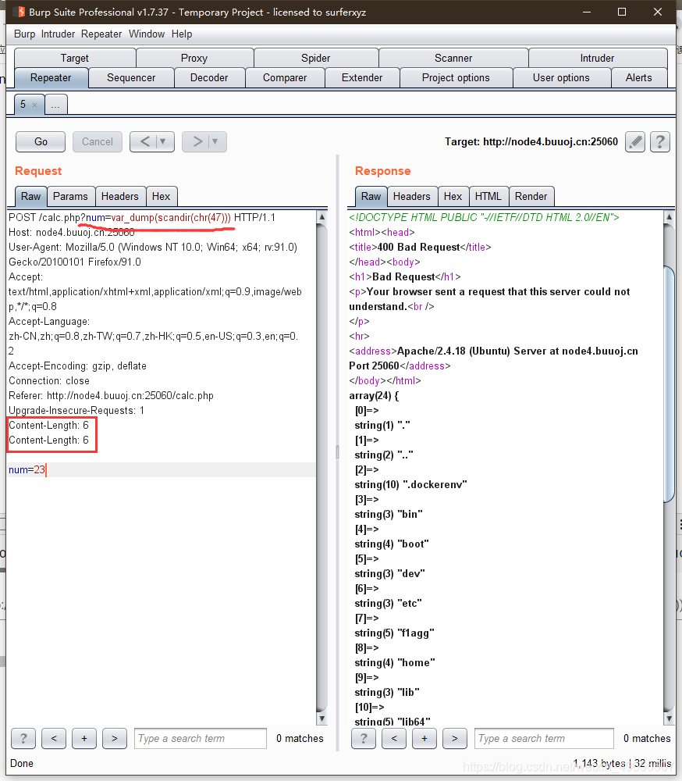Switch to the Comparer tab
The image size is (682, 781).
pyautogui.click(x=285, y=77)
